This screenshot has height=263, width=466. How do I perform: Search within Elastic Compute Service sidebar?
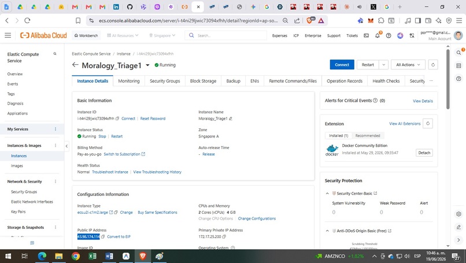(55, 54)
